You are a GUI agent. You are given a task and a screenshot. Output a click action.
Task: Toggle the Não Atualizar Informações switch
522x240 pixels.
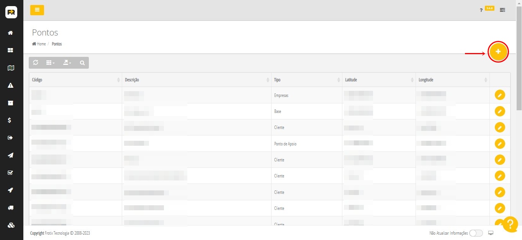point(476,233)
